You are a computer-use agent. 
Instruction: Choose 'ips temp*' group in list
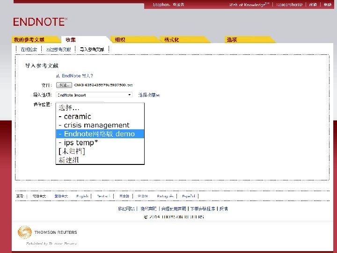100,142
